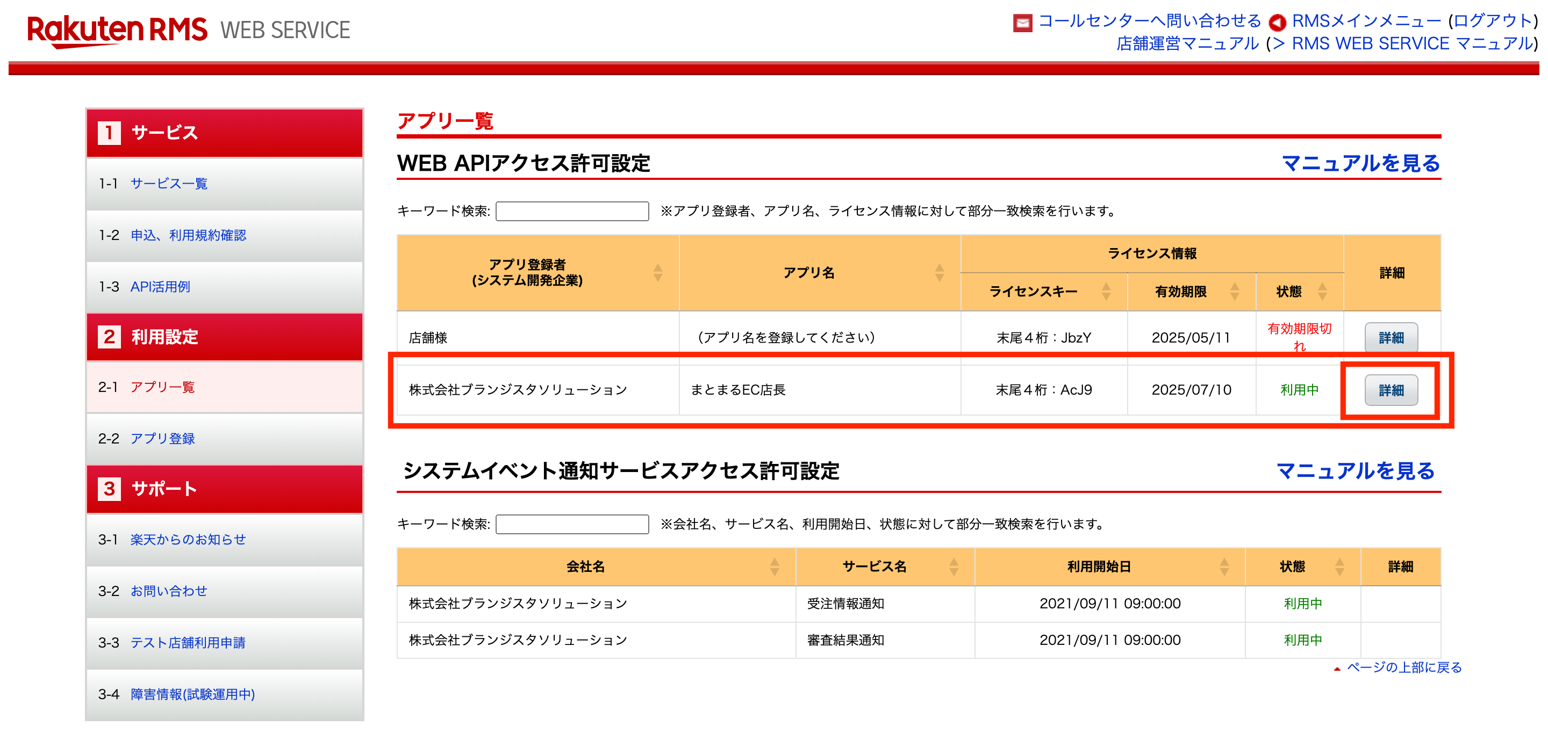Click 利用中 status in まとまるEC店長 row
This screenshot has height=755, width=1548.
click(1299, 390)
